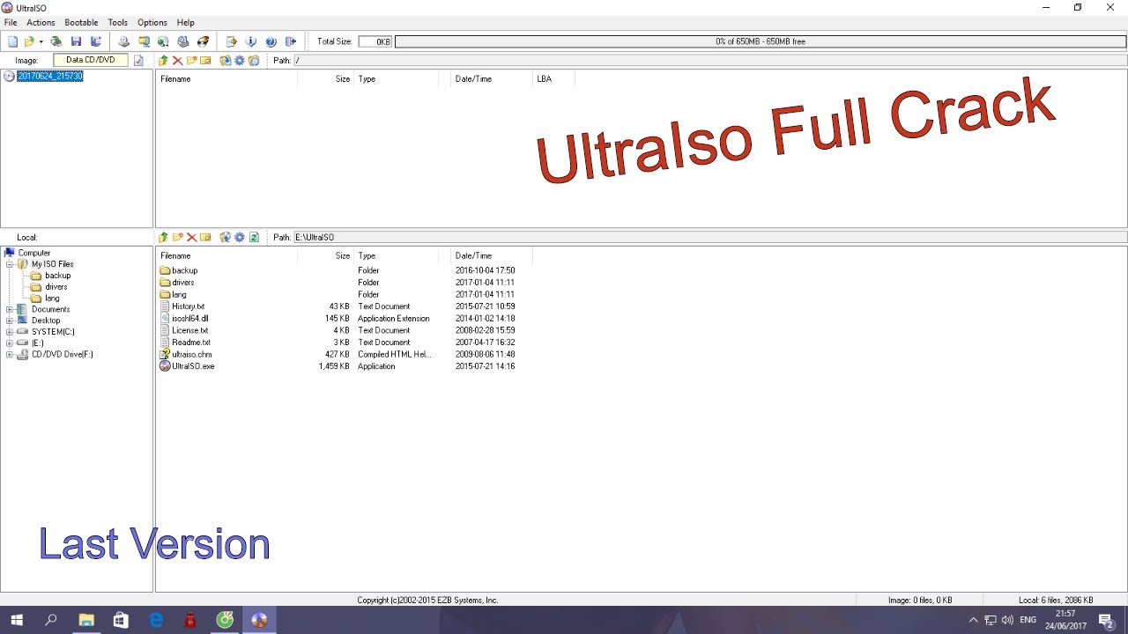Click the Open file toolbar icon
Image resolution: width=1128 pixels, height=634 pixels.
coord(29,41)
